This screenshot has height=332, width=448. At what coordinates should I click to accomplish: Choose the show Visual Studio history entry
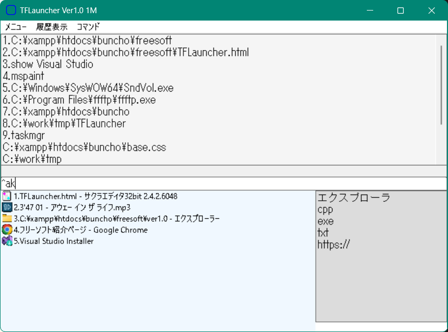click(48, 64)
